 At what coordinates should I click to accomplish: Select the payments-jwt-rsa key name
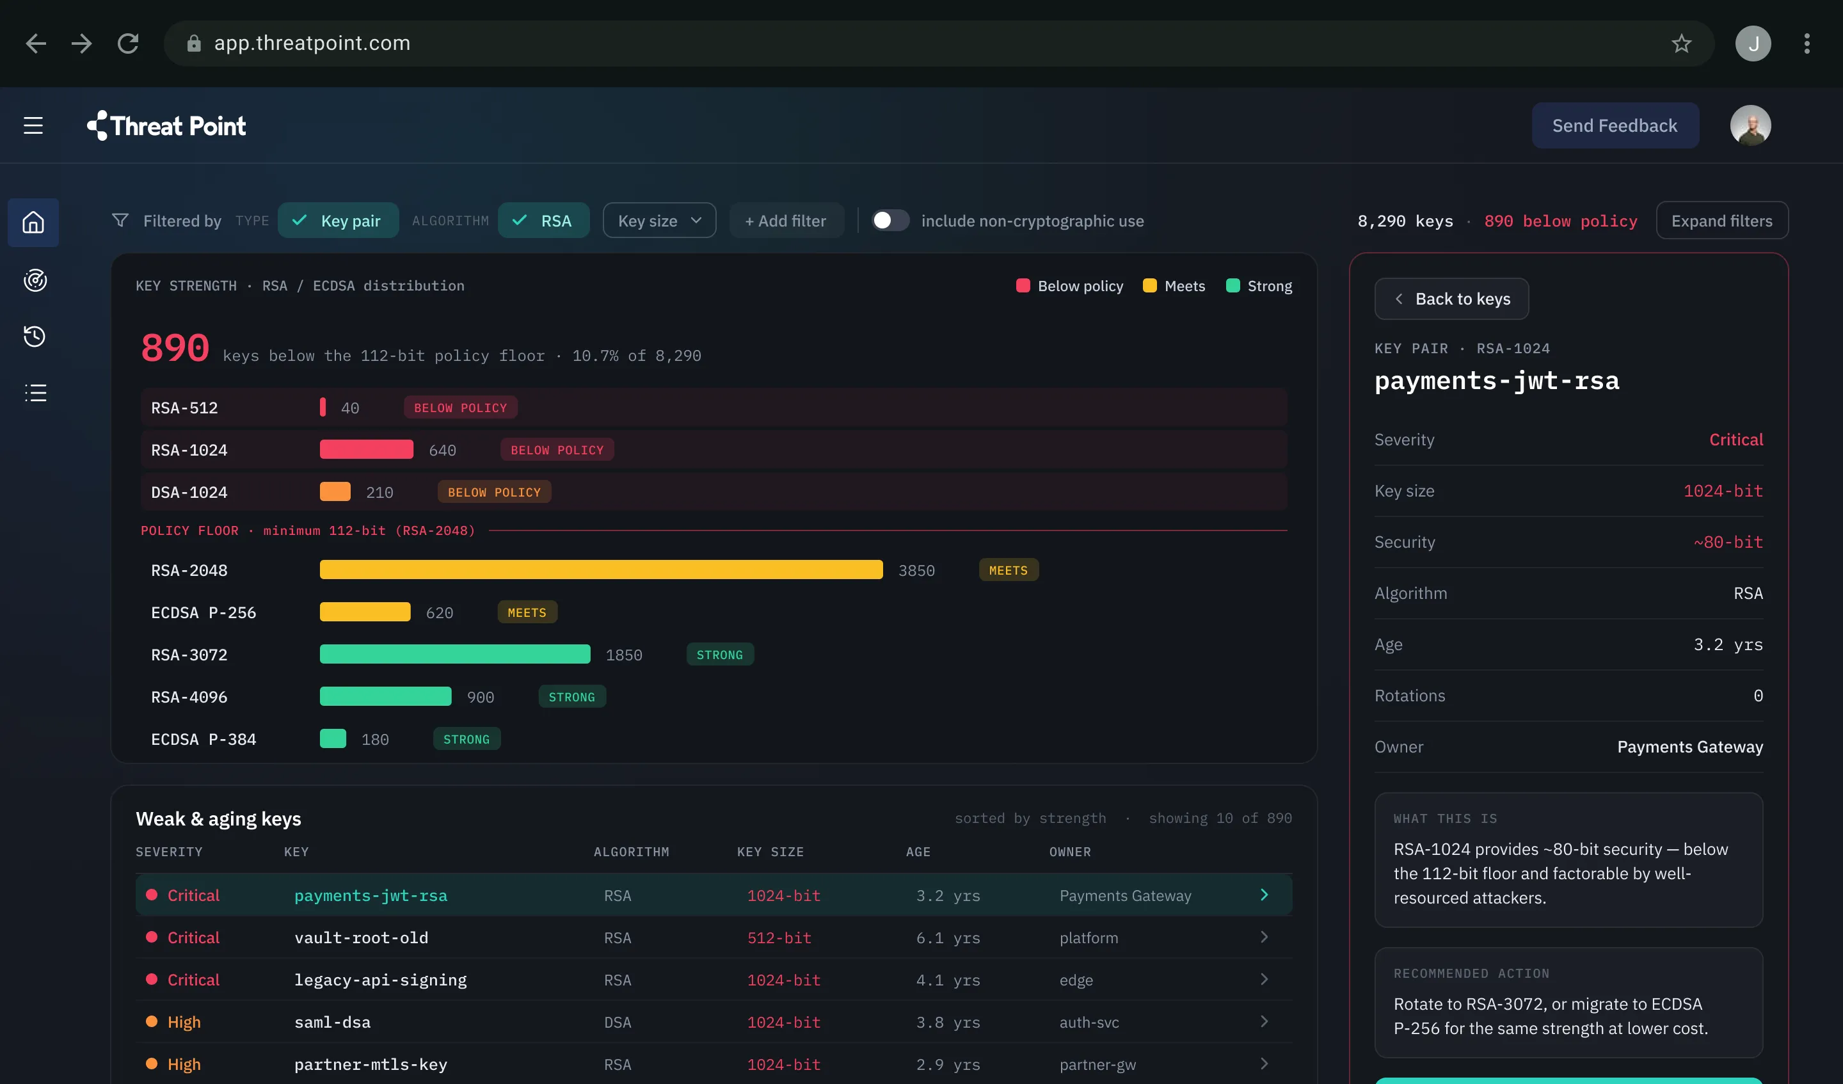[370, 895]
